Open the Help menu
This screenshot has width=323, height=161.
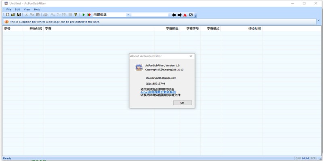(x=37, y=9)
